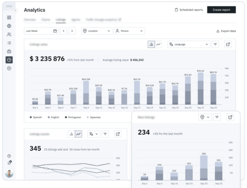This screenshot has width=247, height=188.
Task: Click the 194 bar for Sep 5
Action: (159, 173)
